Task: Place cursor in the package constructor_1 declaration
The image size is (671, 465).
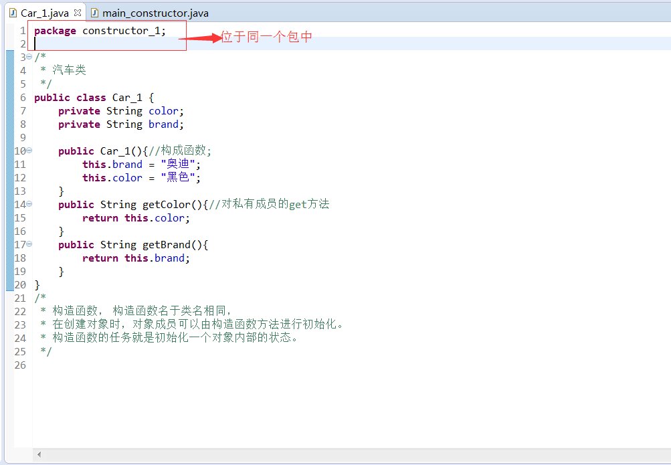Action: pos(100,30)
